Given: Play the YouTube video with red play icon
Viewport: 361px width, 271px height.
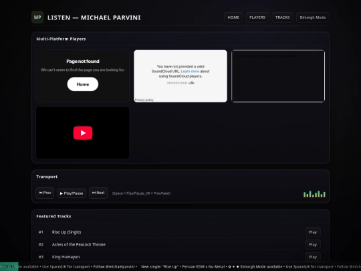Looking at the screenshot, I should point(83,133).
